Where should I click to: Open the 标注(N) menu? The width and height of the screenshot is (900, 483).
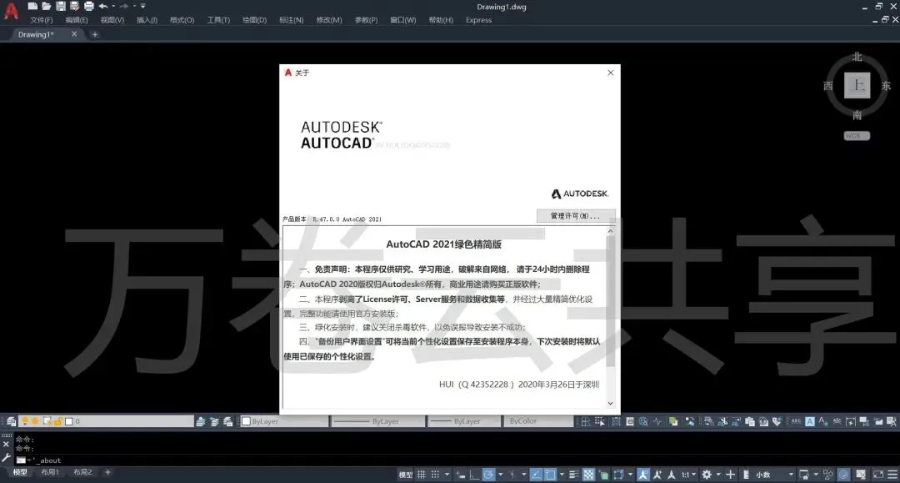coord(291,20)
